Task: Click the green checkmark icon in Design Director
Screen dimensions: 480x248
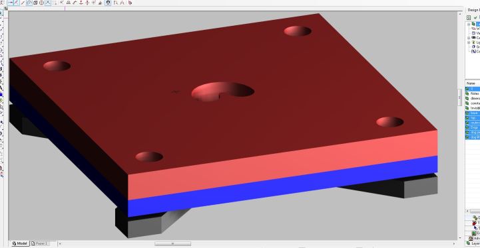Action: [475, 17]
